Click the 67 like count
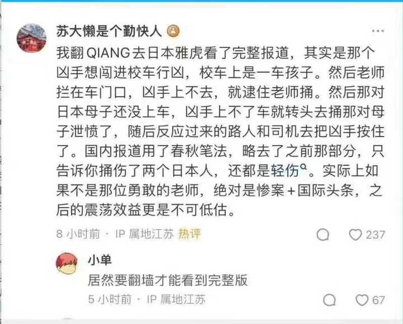This screenshot has height=324, width=403. pyautogui.click(x=378, y=300)
